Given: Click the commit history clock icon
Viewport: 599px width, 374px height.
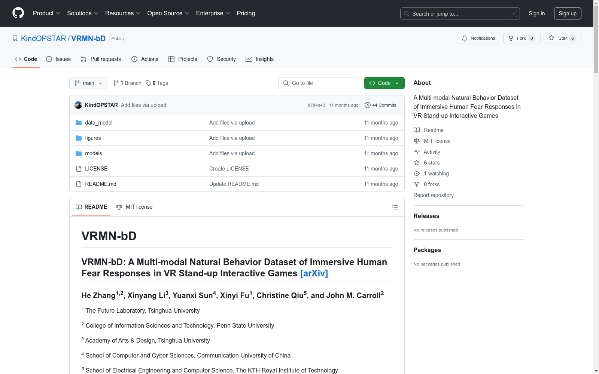Looking at the screenshot, I should pos(368,105).
